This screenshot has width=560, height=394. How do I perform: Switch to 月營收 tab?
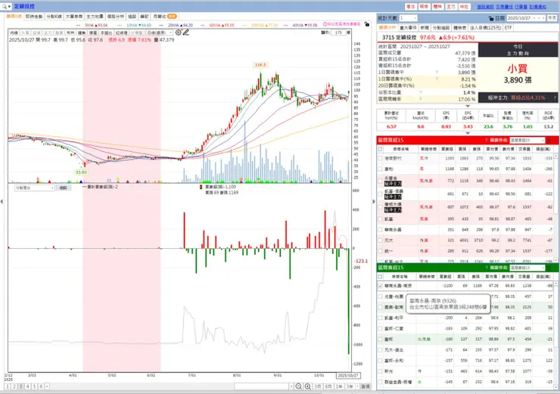(x=165, y=17)
